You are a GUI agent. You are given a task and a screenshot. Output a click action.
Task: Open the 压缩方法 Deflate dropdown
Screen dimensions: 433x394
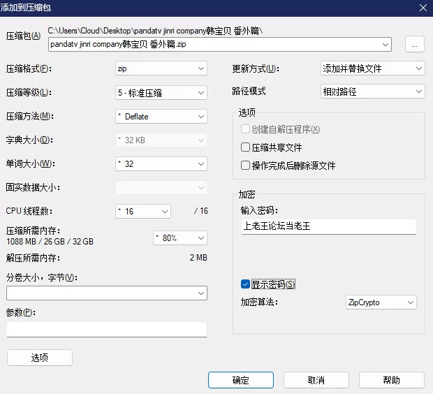coord(161,117)
